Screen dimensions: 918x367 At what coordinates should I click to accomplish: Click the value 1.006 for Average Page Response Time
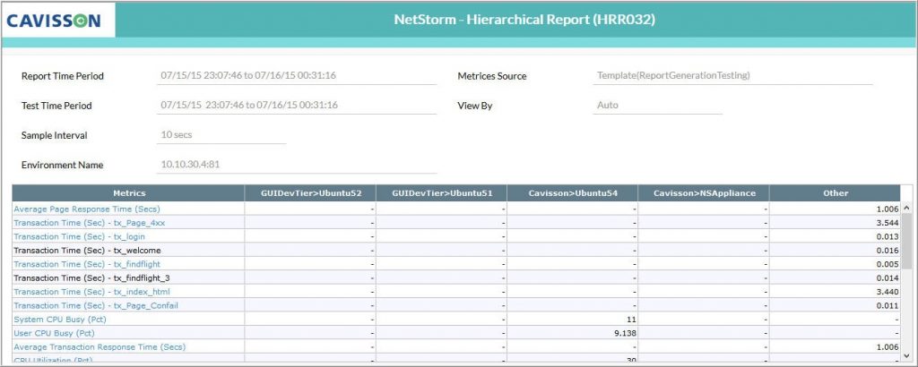888,209
